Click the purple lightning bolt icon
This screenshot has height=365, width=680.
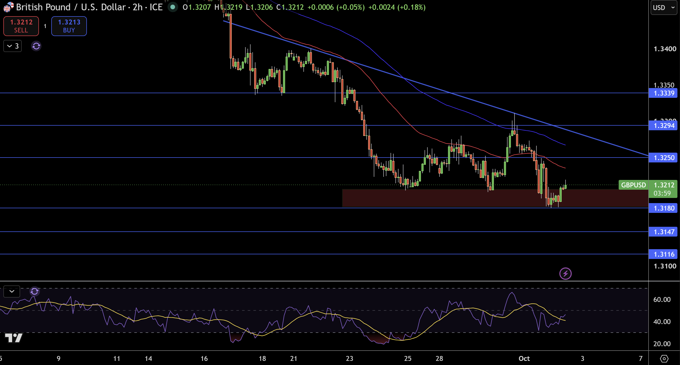(566, 274)
